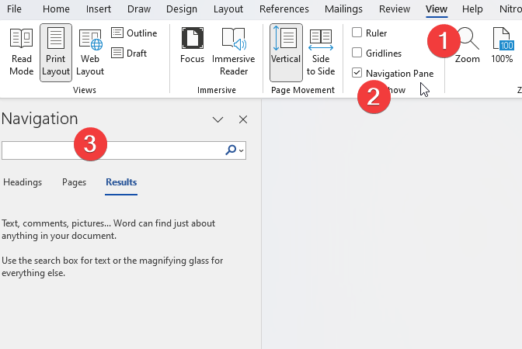The image size is (522, 349).
Task: Switch to the Insert ribbon tab
Action: tap(98, 9)
